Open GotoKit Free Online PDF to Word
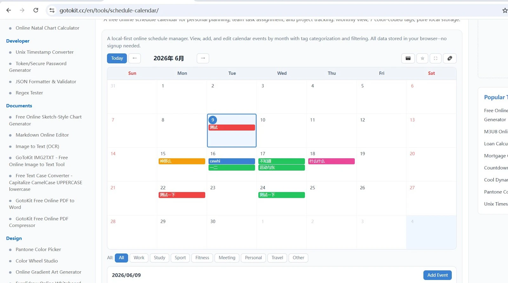508x283 pixels. (x=42, y=204)
